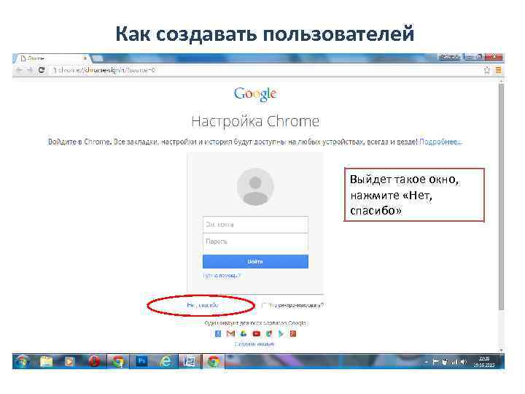Switch to the Word document in the taskbar
Viewport: 525px width, 394px height.
click(x=190, y=362)
